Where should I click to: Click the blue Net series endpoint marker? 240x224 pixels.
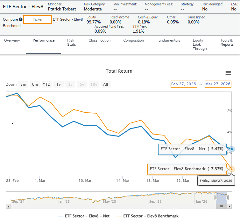tap(232, 149)
